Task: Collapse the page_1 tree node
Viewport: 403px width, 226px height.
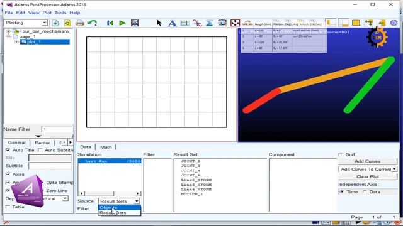Action: point(8,36)
